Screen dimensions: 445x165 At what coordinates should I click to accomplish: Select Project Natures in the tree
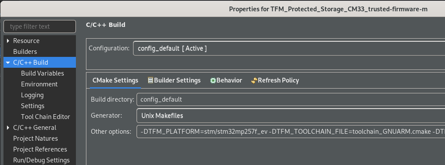coord(35,139)
